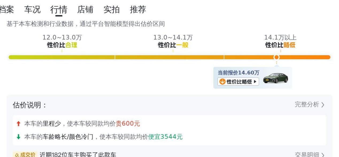Select the 12.0~13.0万 性价比合理 range label

(62, 41)
